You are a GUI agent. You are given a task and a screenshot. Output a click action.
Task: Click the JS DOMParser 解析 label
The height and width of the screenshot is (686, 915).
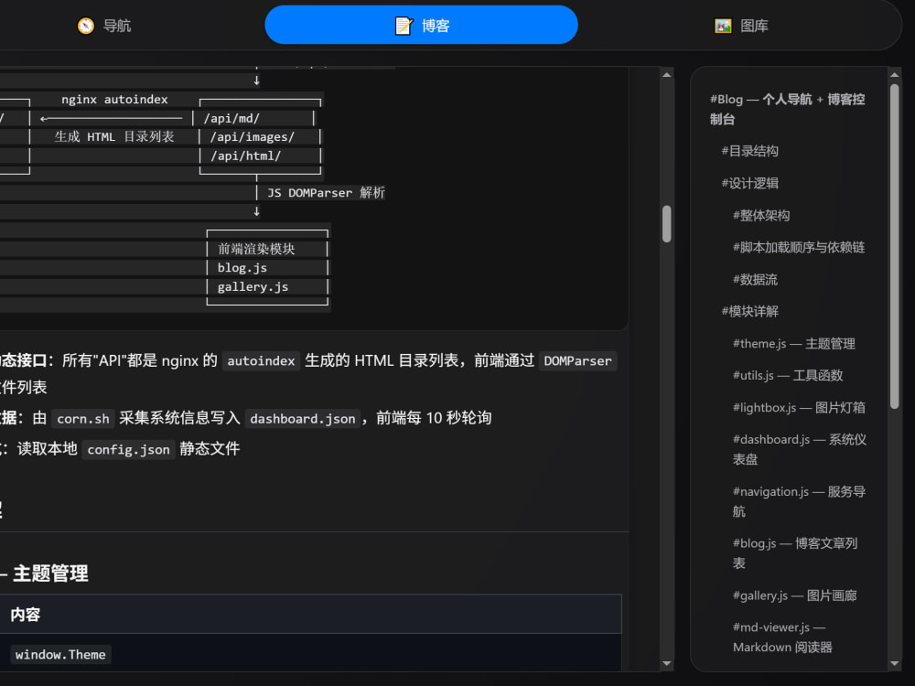(x=327, y=193)
